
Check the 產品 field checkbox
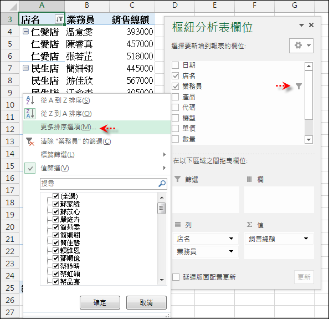175,97
